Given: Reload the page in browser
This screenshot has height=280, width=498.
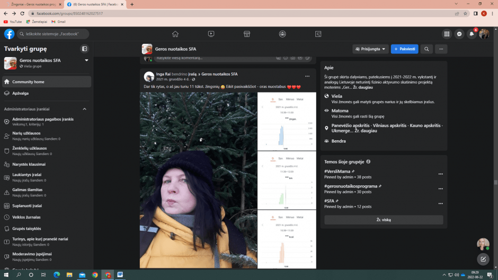Looking at the screenshot, I should (22, 13).
